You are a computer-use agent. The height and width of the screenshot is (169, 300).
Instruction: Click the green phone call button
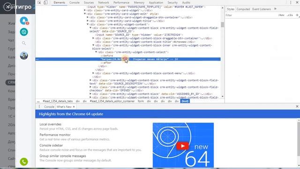click(24, 161)
